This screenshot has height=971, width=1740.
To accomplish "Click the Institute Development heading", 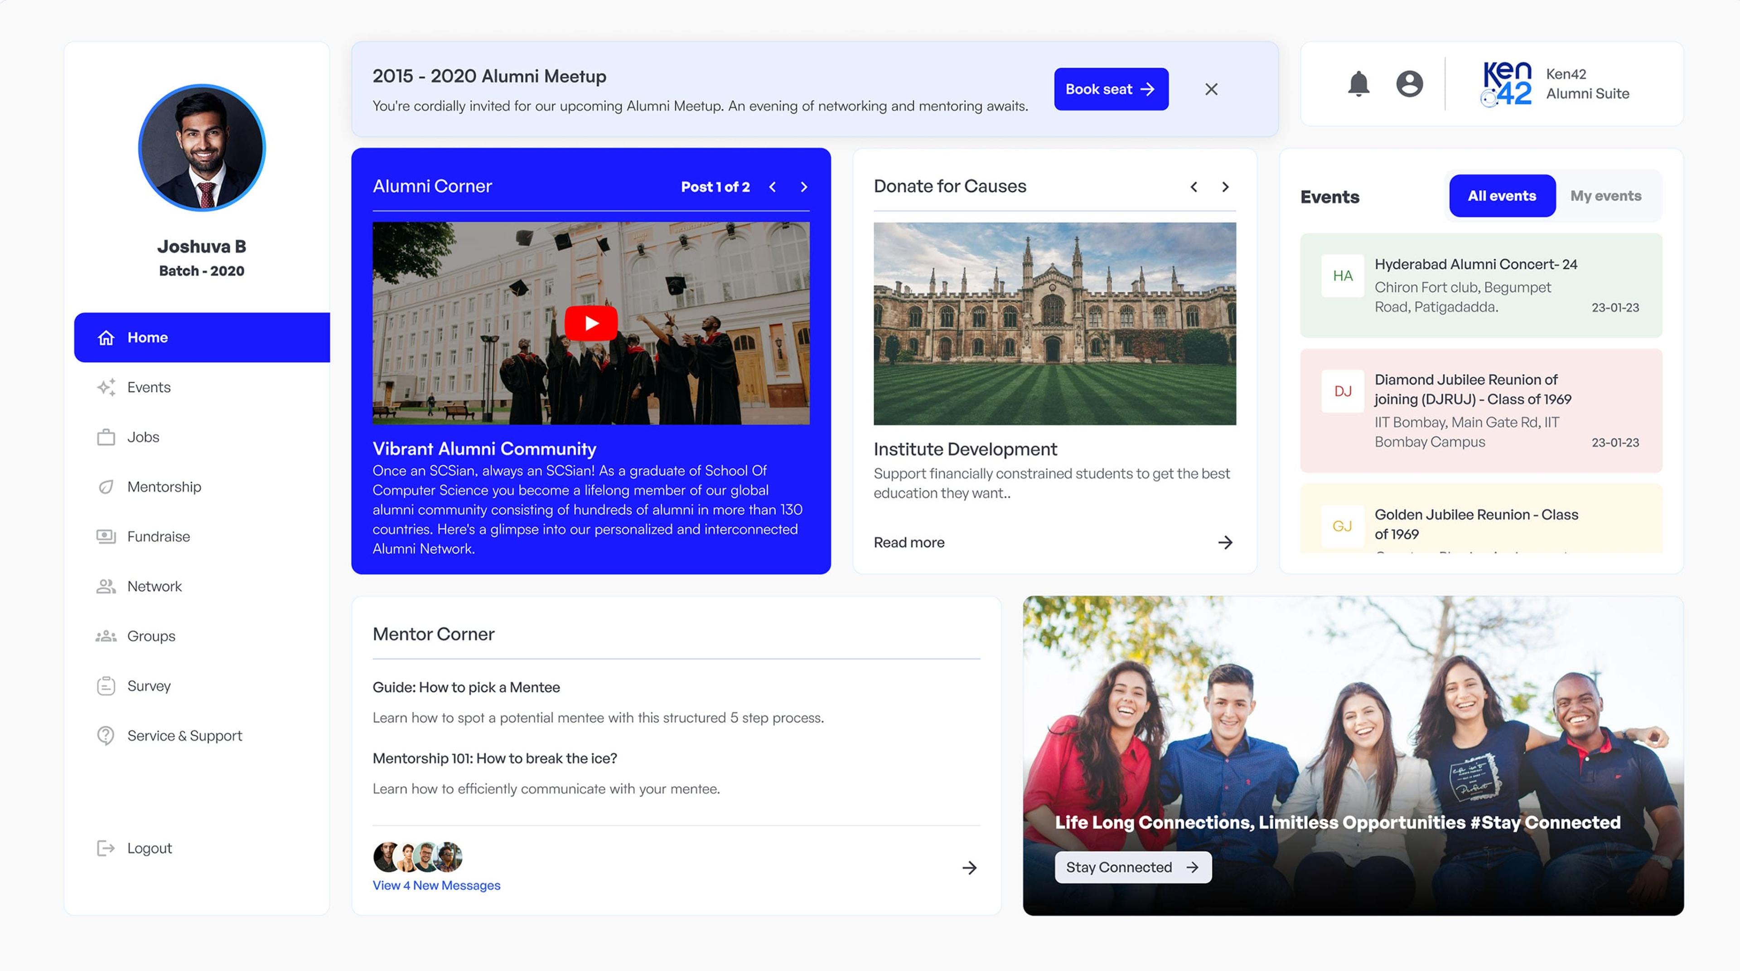I will point(965,449).
